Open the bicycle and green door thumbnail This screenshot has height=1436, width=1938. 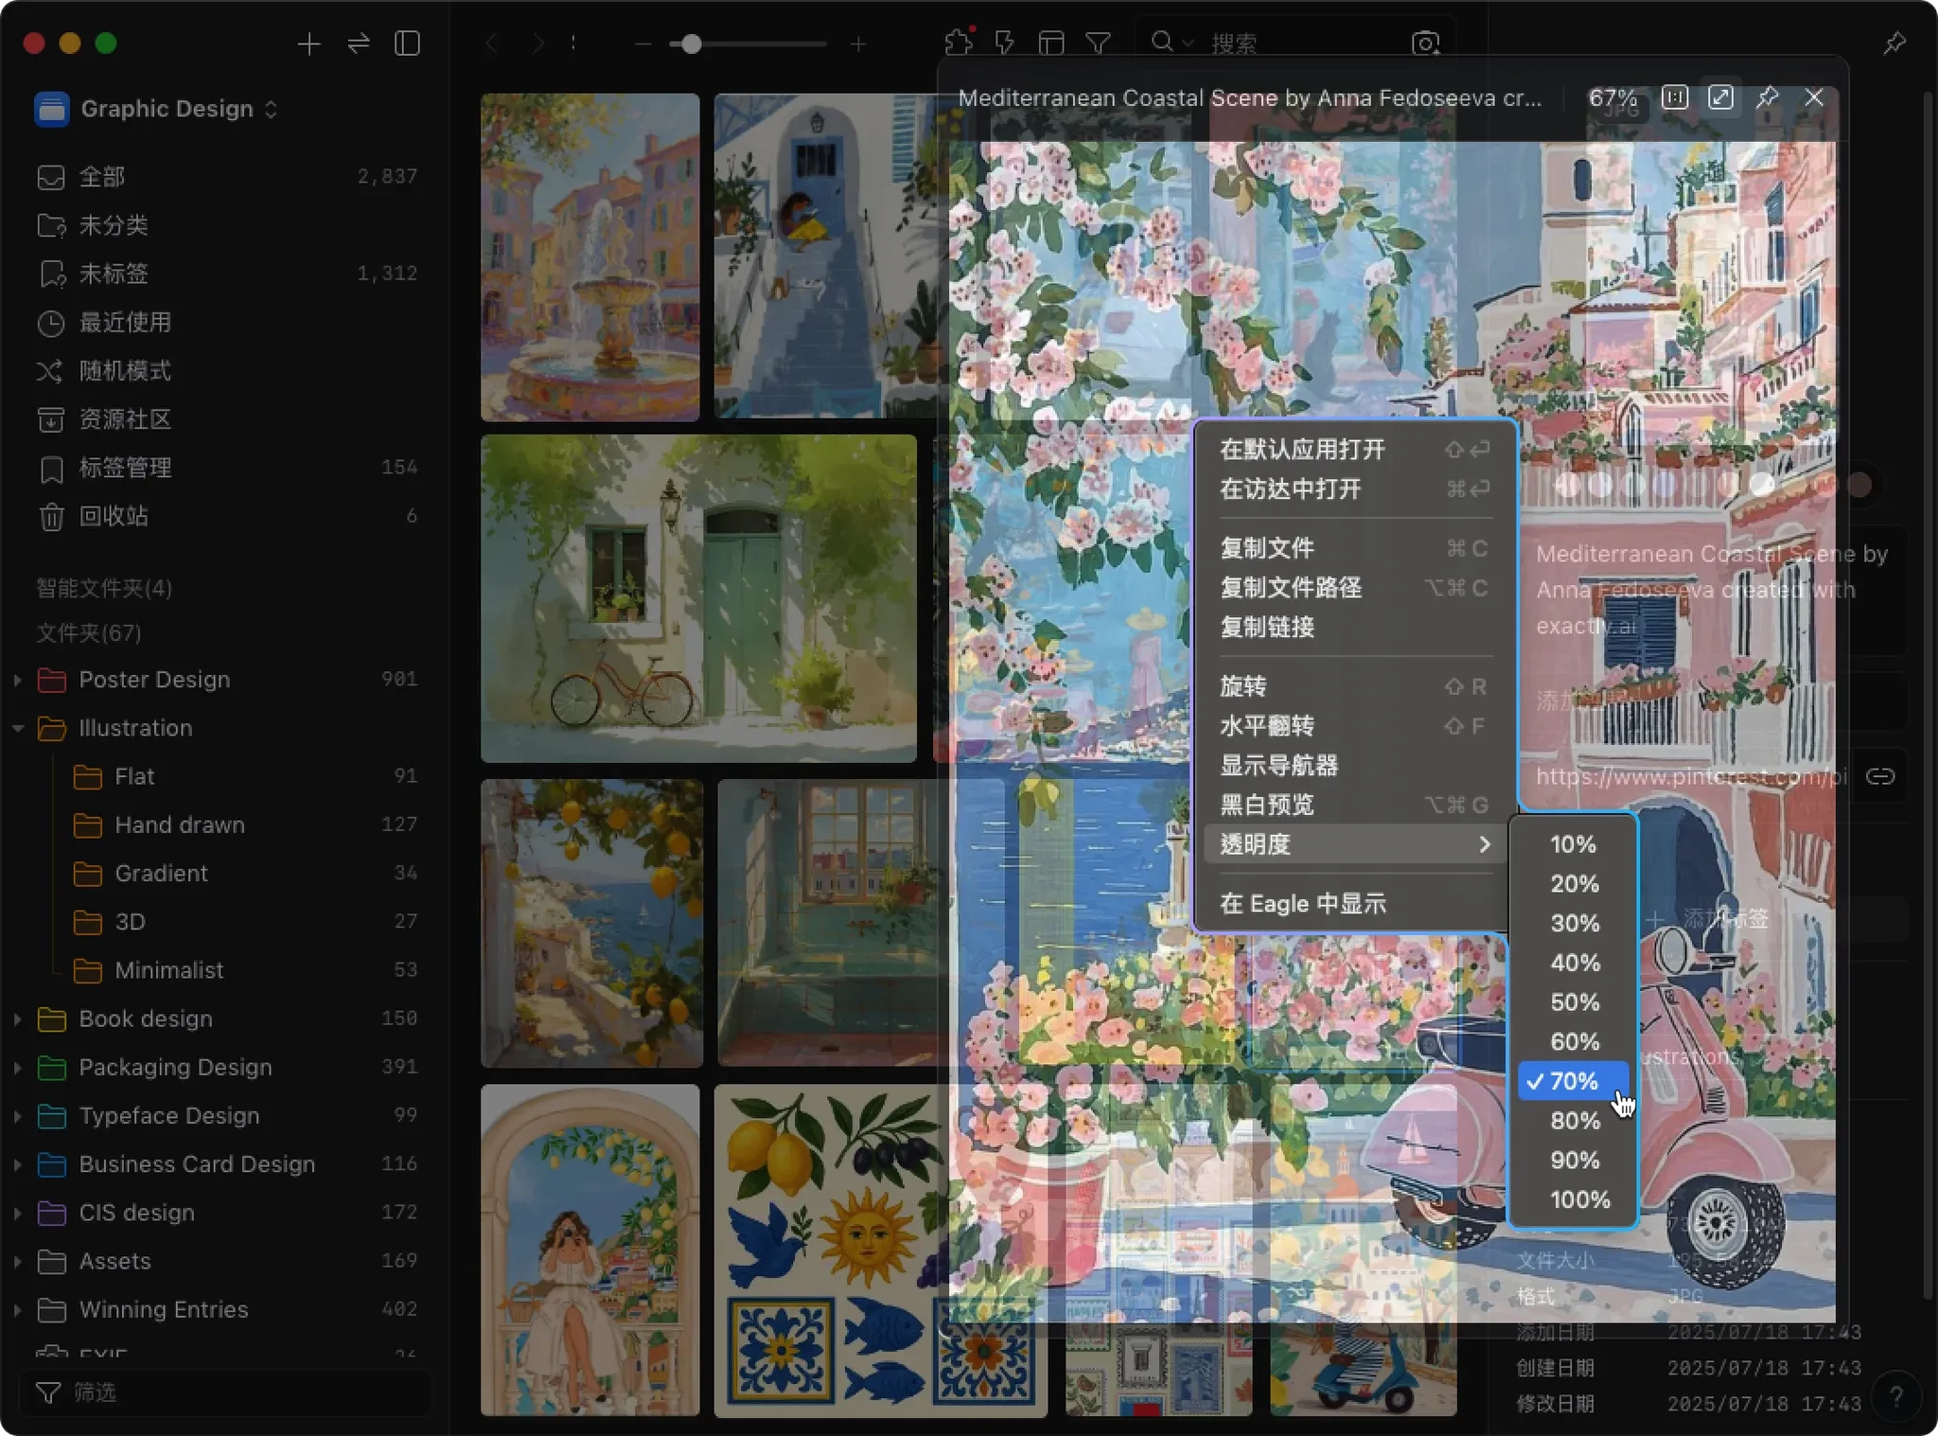click(698, 598)
